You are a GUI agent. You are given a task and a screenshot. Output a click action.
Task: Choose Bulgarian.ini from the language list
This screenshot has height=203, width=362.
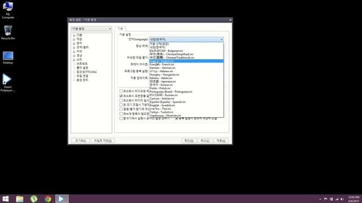point(186,51)
